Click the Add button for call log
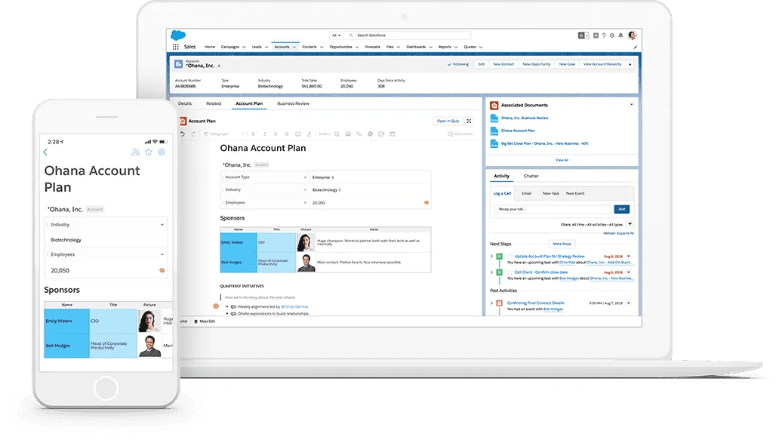The height and width of the screenshot is (446, 776). tap(621, 209)
